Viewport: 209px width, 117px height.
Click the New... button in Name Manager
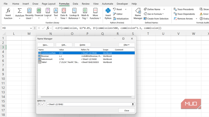point(45,45)
